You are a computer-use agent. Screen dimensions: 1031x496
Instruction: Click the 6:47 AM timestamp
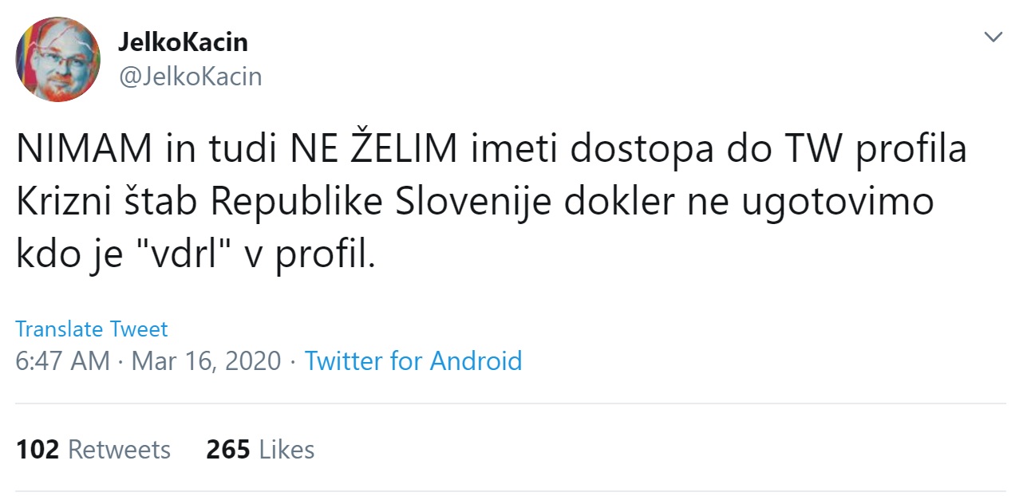(x=62, y=360)
